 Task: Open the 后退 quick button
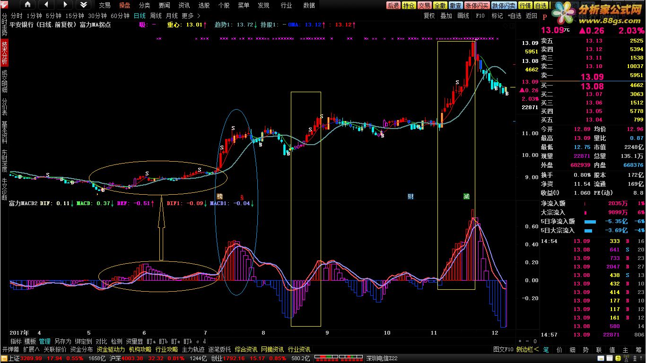click(393, 6)
